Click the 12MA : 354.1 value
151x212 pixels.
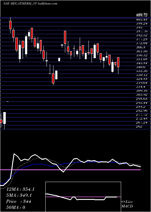click(x=20, y=189)
